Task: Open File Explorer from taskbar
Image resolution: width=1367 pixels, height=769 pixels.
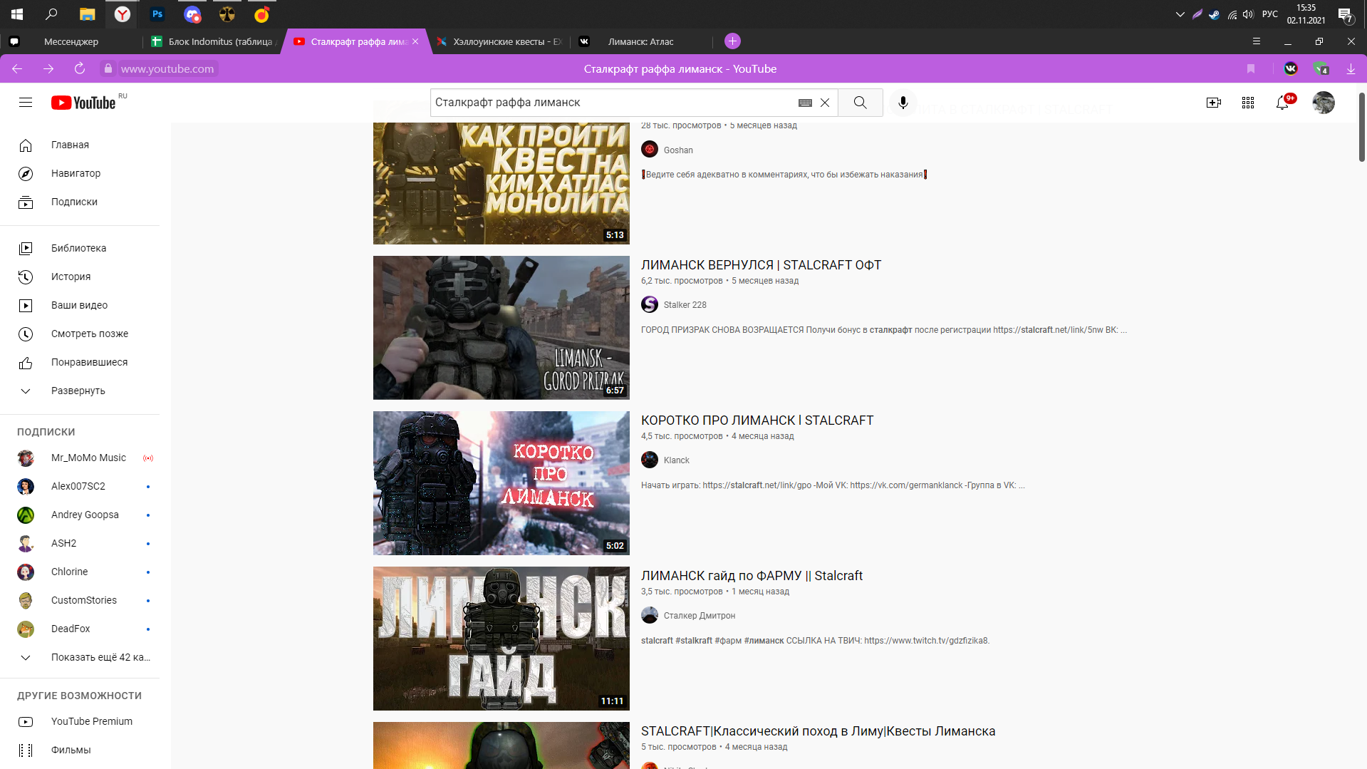Action: click(87, 14)
